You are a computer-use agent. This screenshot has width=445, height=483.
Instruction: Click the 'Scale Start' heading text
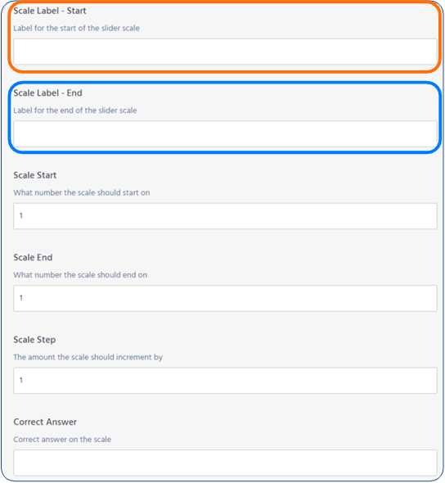35,175
